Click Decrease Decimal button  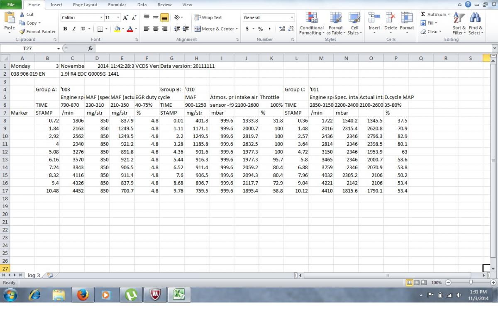[x=291, y=29]
